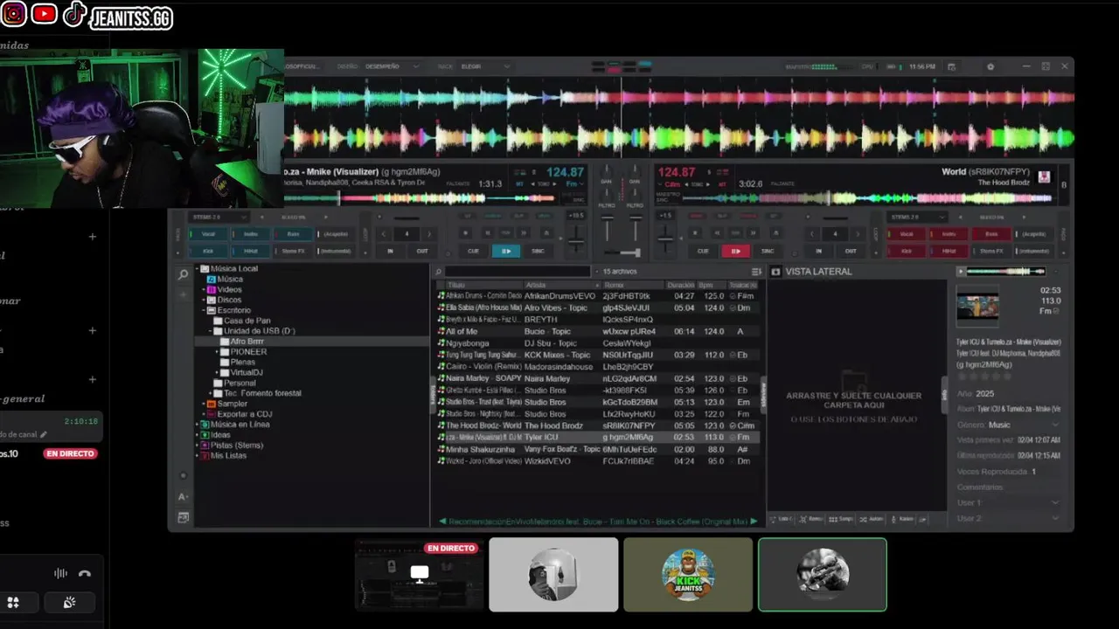The image size is (1119, 629).
Task: Select the Kick Jeanitss participant thumbnail
Action: (688, 574)
